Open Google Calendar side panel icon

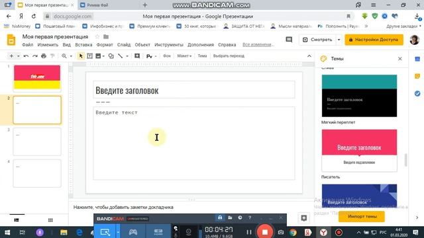point(417,59)
